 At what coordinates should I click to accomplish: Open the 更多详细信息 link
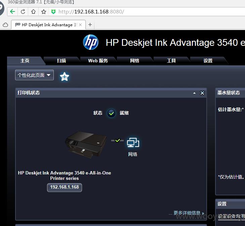pos(189,213)
